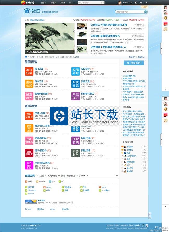Collapse the right sidebar with the arrow handle

(x=161, y=48)
